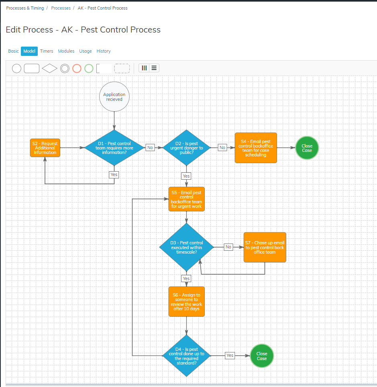Select the double-ring circle event shape

(x=65, y=68)
